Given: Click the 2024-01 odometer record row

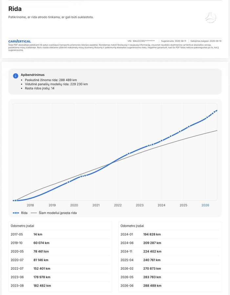Looking at the screenshot, I should [x=170, y=234].
